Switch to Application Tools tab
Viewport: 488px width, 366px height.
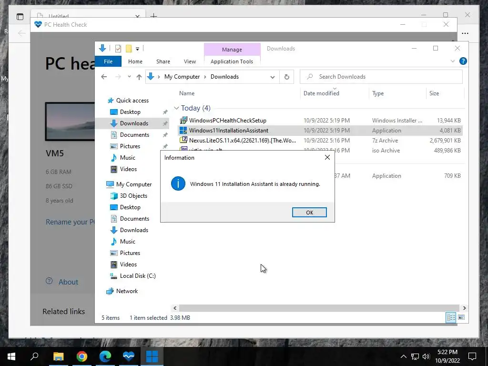pyautogui.click(x=232, y=61)
